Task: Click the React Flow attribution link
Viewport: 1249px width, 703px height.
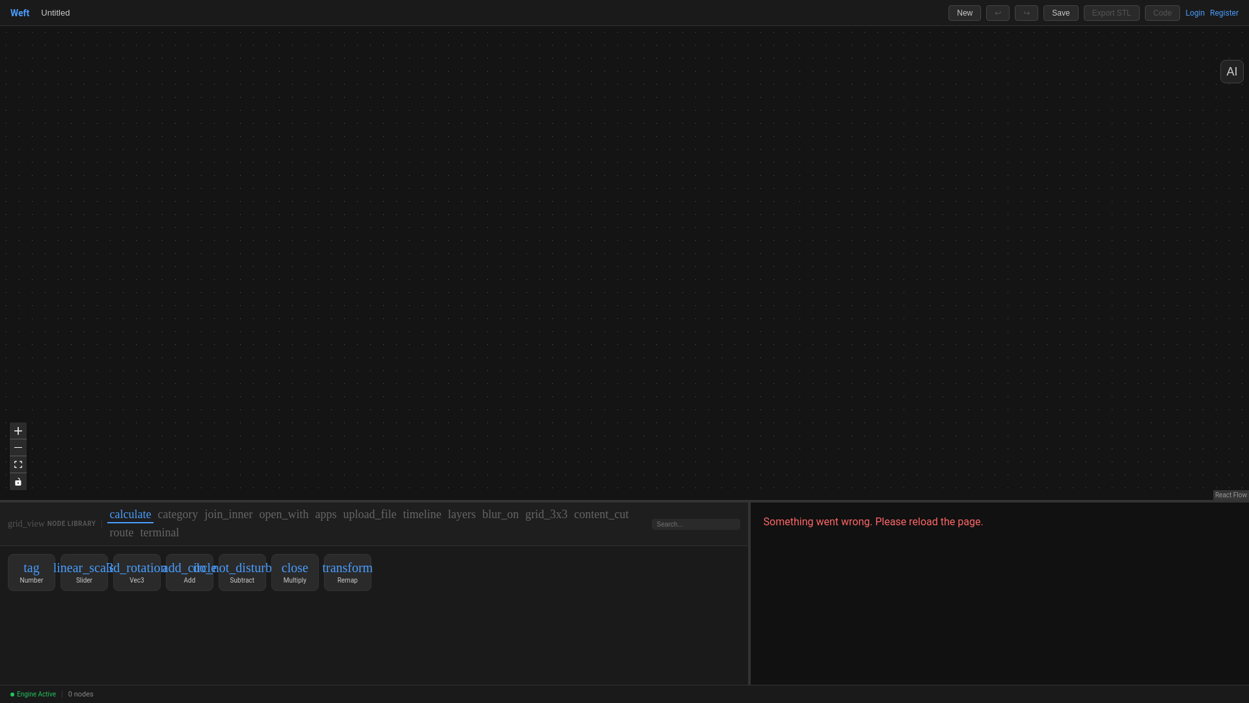Action: click(1231, 495)
